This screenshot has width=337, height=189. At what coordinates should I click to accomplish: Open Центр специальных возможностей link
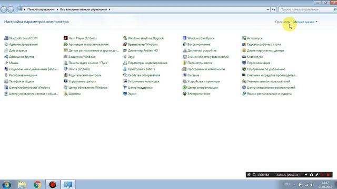pyautogui.click(x=271, y=88)
